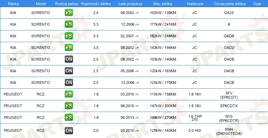Click body cell 2.0 HDi
The image size is (268, 138).
coord(195,130)
